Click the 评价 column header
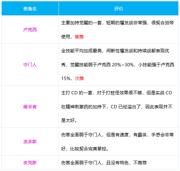The height and width of the screenshot is (171, 180). pos(118,9)
